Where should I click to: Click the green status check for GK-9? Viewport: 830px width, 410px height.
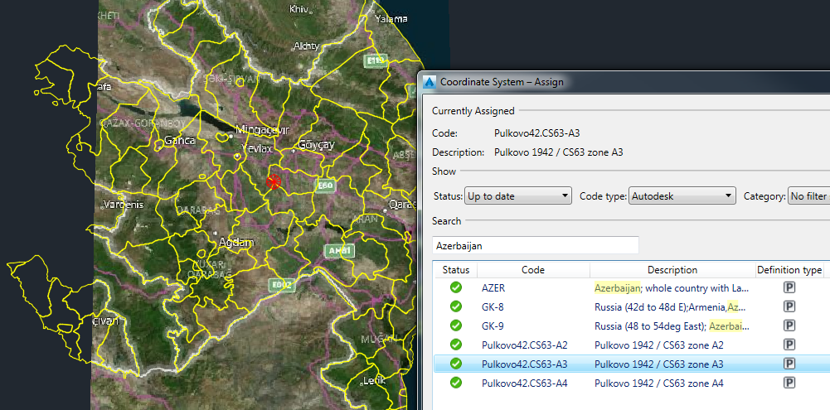(x=456, y=326)
